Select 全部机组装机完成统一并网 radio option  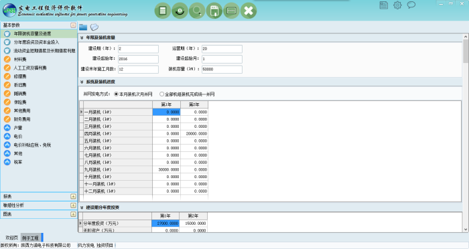pos(162,94)
